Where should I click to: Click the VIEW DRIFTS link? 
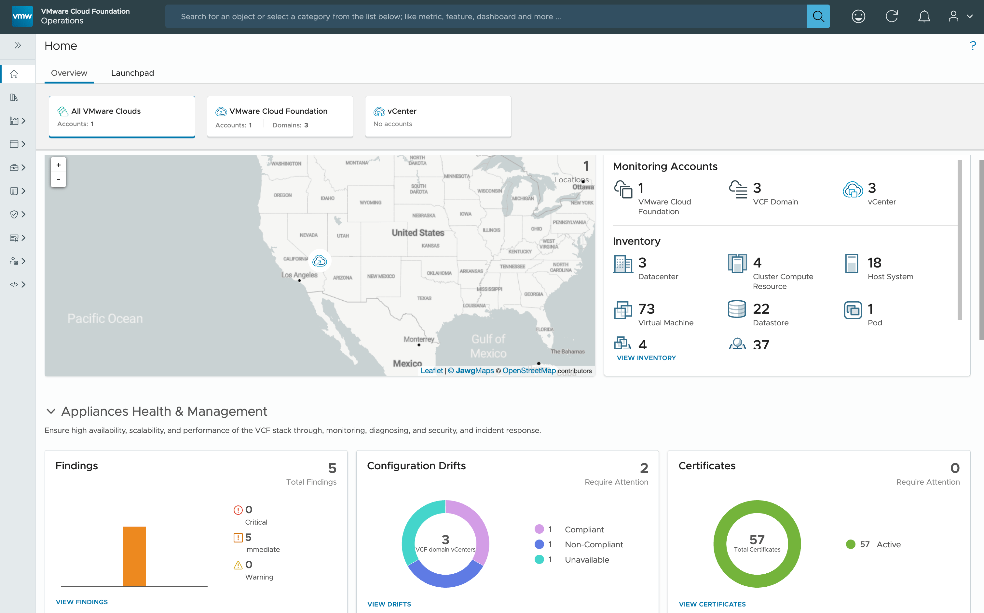pos(389,604)
